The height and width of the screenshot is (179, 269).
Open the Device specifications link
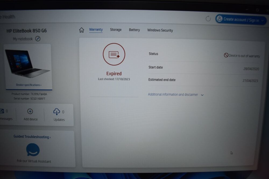29,85
